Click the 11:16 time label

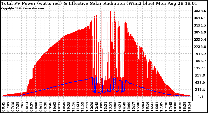pos(73,107)
